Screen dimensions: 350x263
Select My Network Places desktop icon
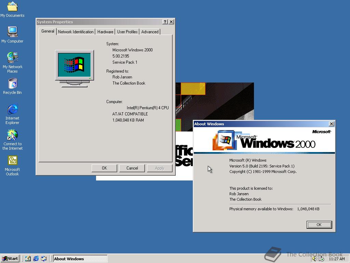pos(12,62)
